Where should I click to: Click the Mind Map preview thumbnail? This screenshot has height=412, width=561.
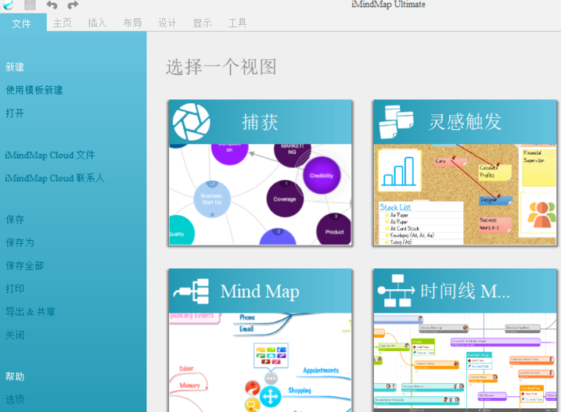[260, 363]
